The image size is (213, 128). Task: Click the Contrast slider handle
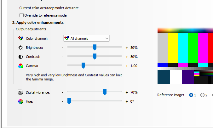[x=95, y=56]
